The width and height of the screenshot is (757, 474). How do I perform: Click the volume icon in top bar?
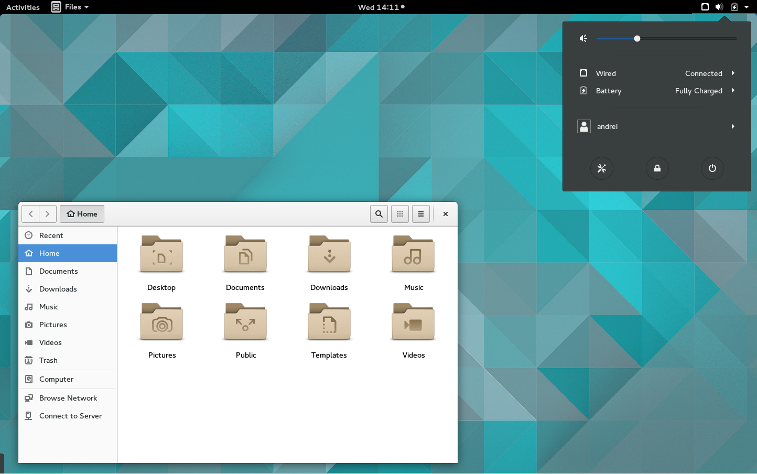719,7
